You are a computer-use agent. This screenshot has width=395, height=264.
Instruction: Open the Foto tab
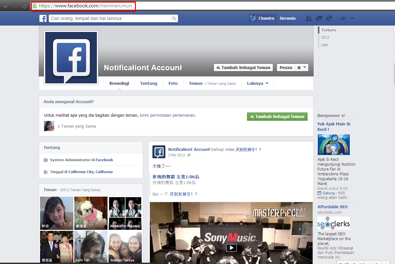[173, 83]
